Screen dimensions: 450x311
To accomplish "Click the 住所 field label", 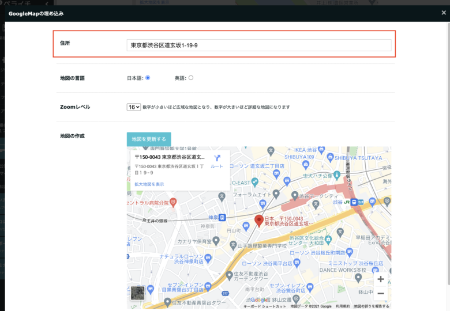I will 65,43.
